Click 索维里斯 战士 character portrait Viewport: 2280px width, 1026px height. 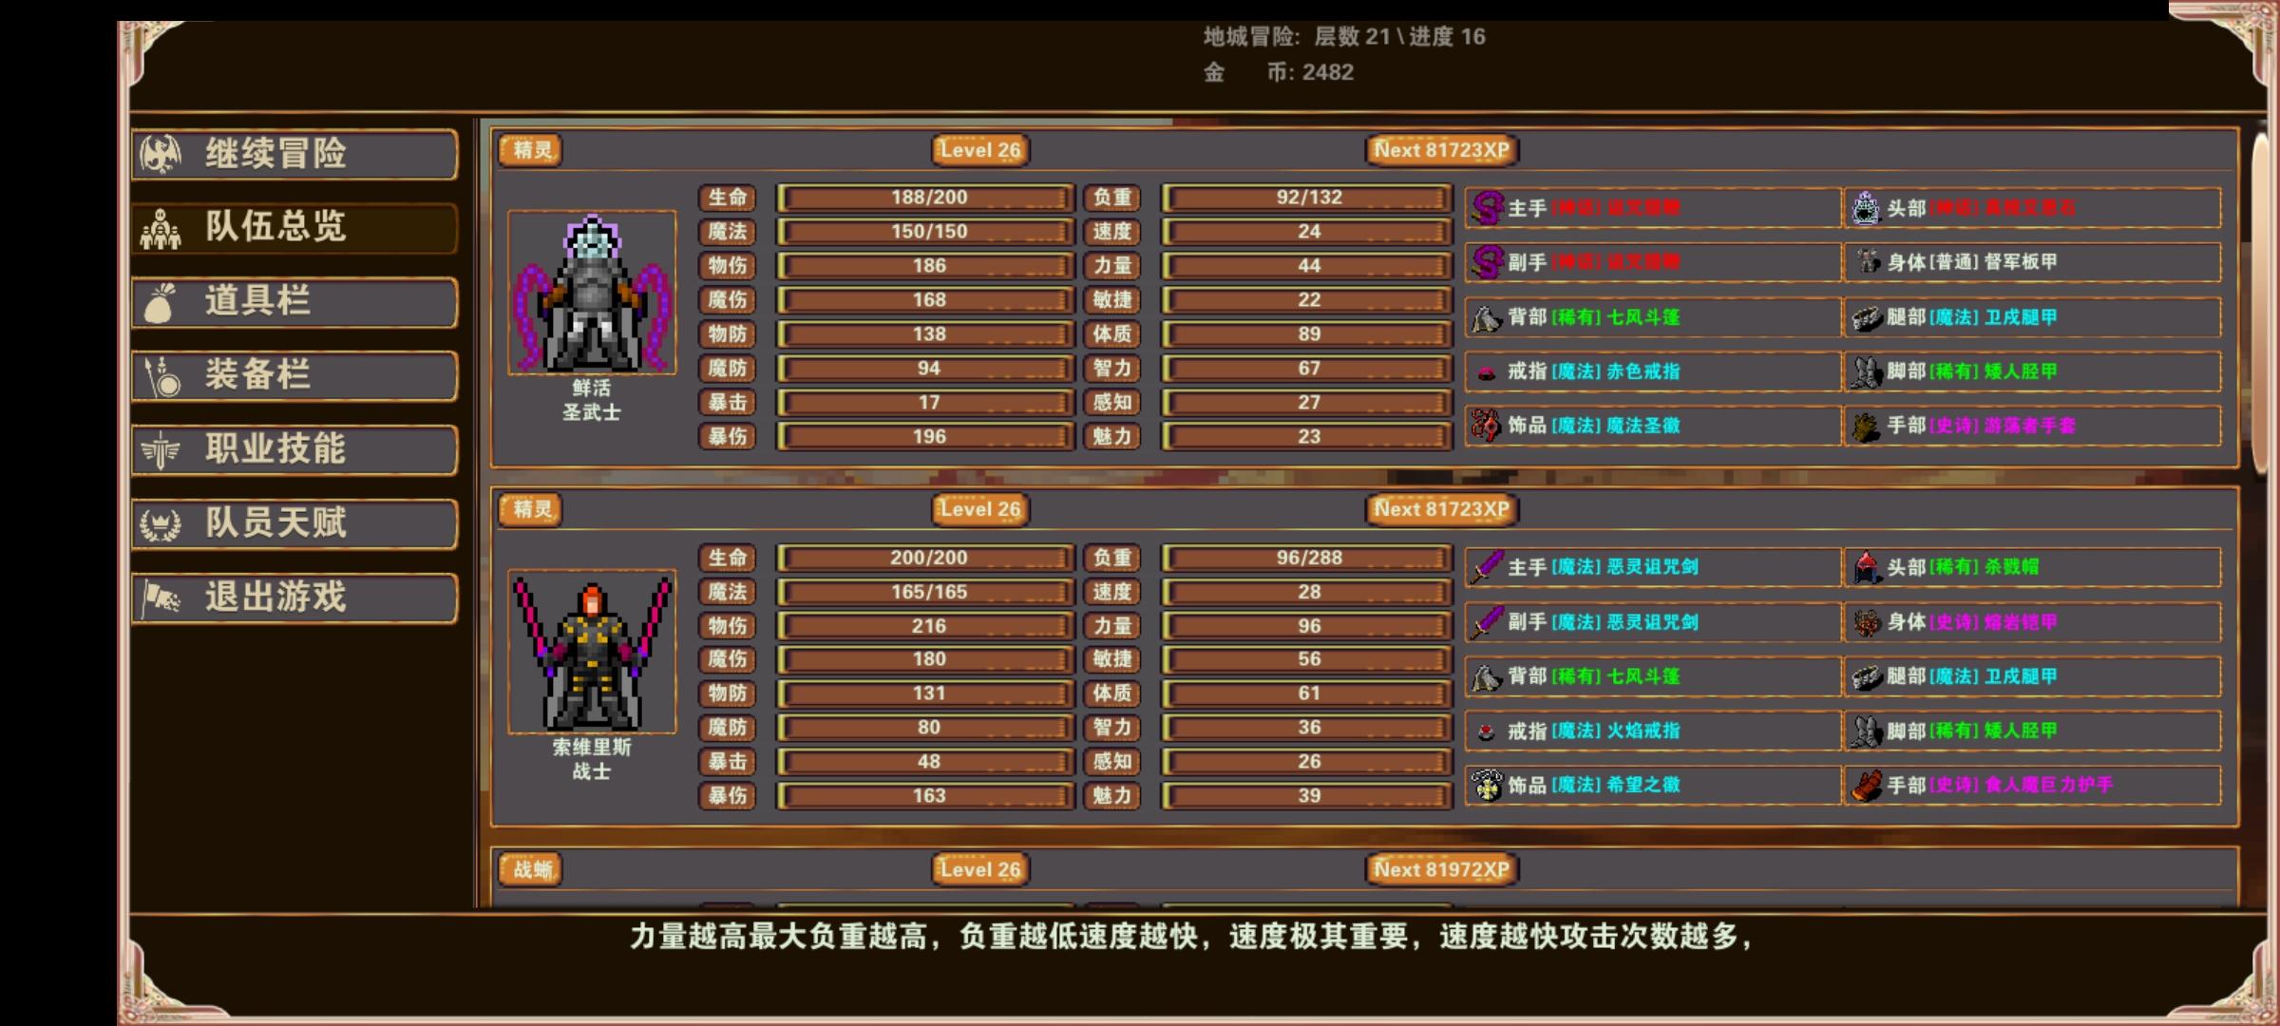point(592,652)
